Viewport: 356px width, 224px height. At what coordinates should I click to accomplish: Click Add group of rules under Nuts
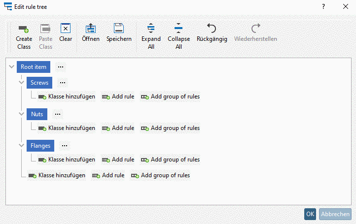pos(170,128)
